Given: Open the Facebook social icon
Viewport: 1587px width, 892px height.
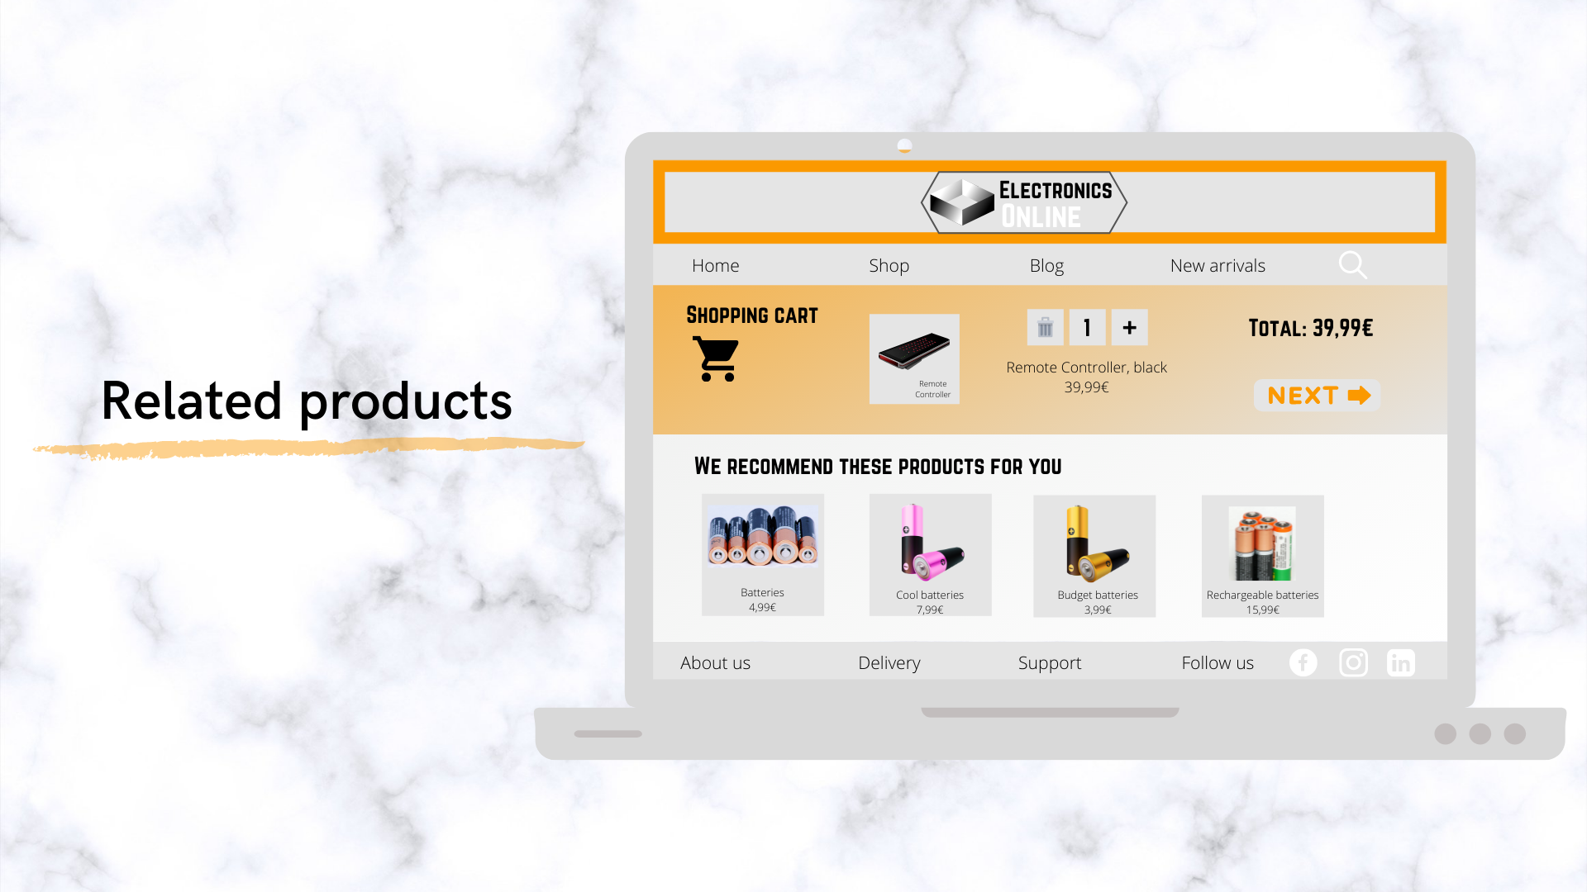Looking at the screenshot, I should (x=1303, y=662).
